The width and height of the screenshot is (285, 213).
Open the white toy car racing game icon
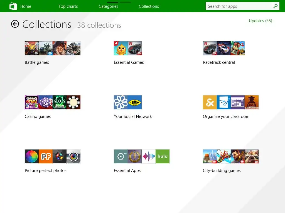click(224, 48)
